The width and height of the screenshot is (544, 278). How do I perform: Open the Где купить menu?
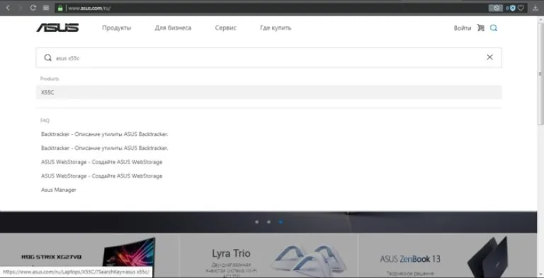(x=276, y=28)
